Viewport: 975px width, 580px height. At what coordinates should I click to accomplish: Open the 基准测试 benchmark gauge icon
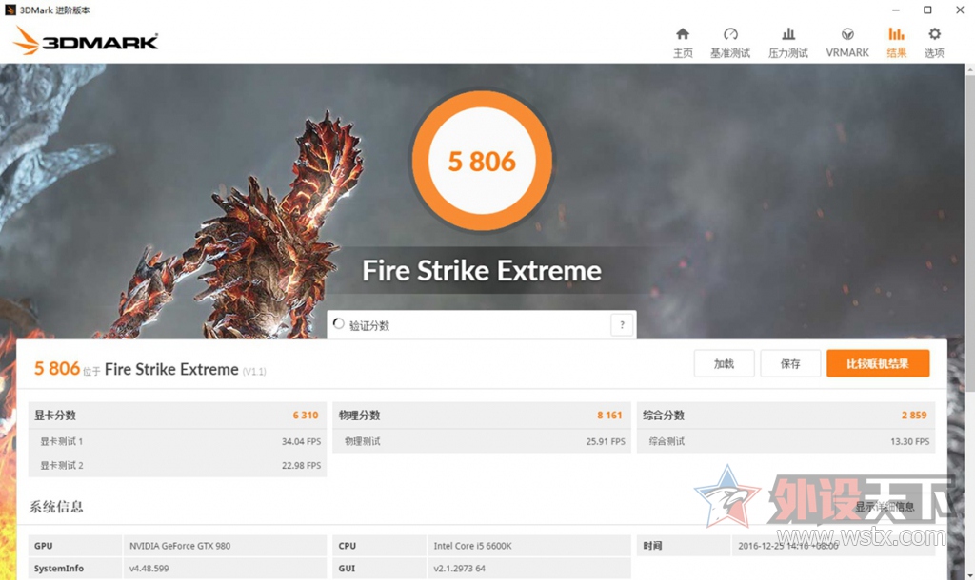pos(730,34)
